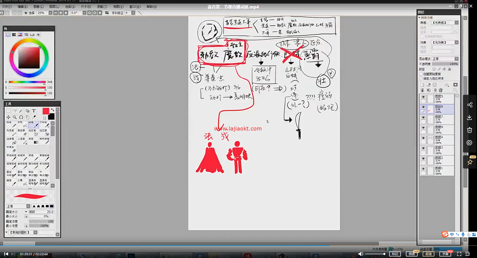Image resolution: width=477 pixels, height=258 pixels.
Task: Click the delete layer trash icon
Action: [x=440, y=90]
